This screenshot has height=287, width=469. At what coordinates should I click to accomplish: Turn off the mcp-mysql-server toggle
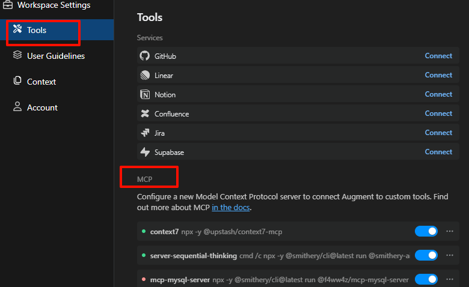(x=426, y=280)
